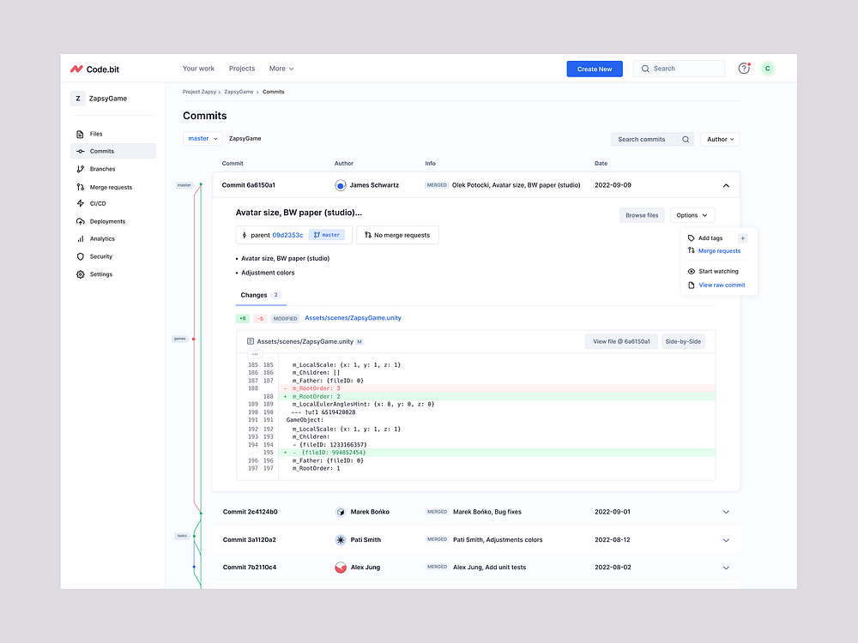This screenshot has width=858, height=643.
Task: Open Settings gear in sidebar
Action: (81, 274)
